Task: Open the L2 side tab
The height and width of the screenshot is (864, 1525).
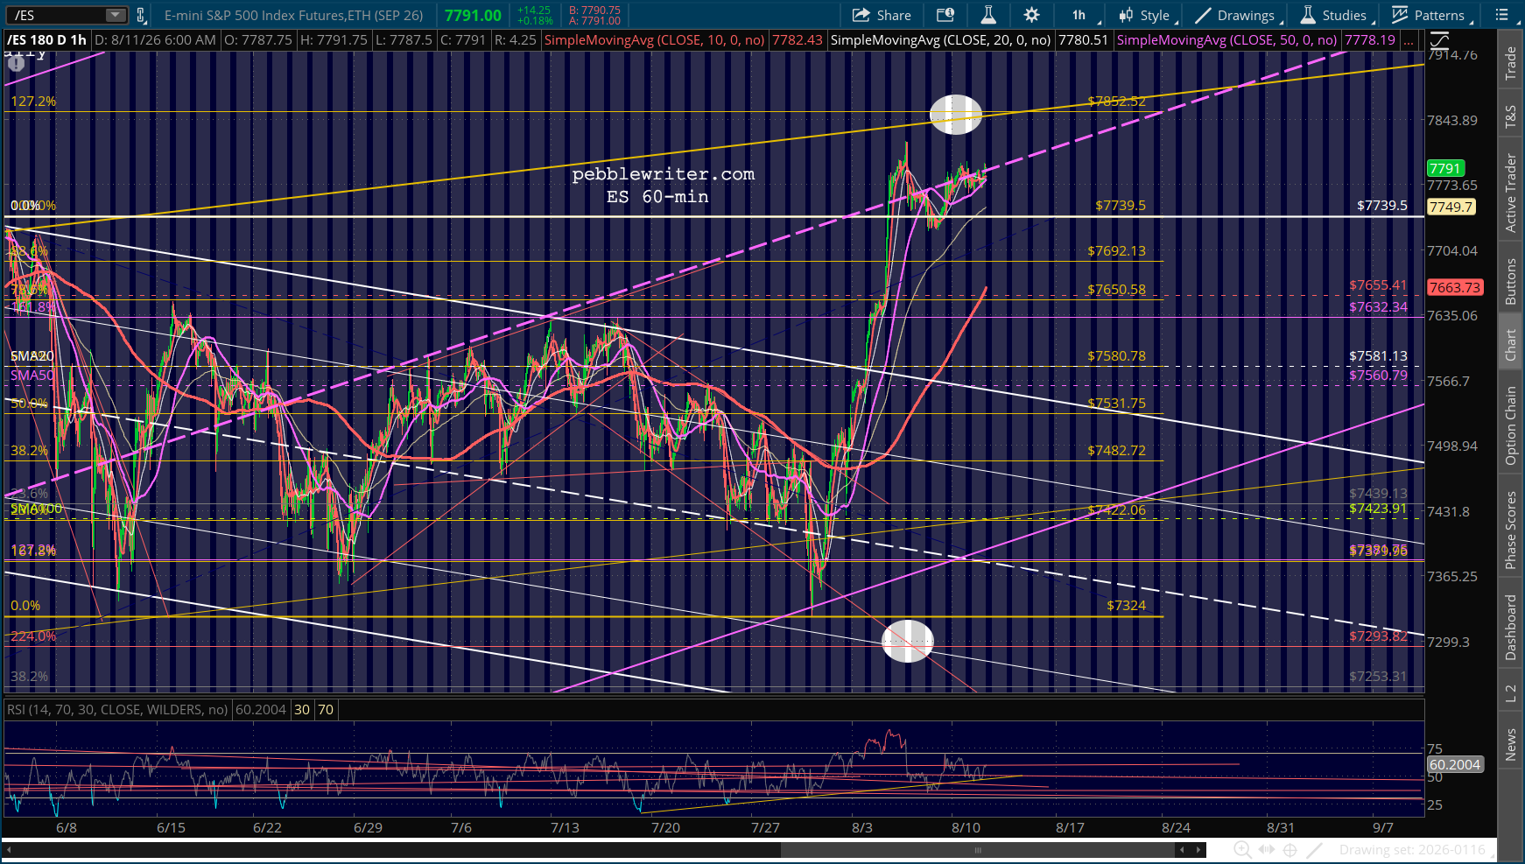Action: click(1510, 692)
